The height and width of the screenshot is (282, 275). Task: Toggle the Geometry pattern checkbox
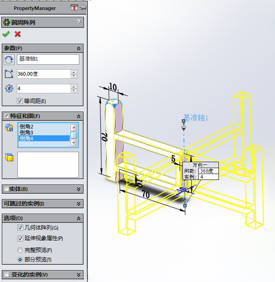click(x=20, y=228)
